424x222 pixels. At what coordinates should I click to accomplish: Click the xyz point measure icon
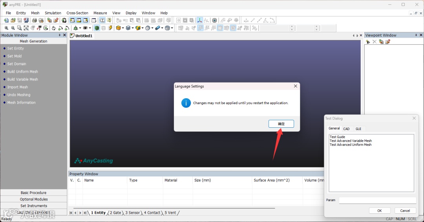(x=246, y=20)
